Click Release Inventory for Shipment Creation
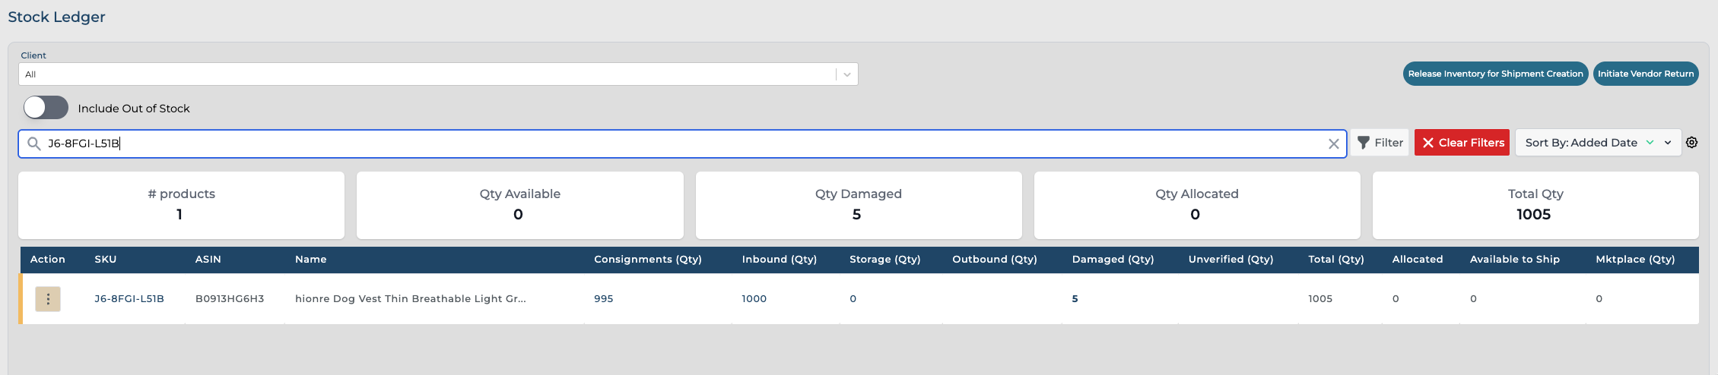Image resolution: width=1718 pixels, height=375 pixels. (1494, 74)
